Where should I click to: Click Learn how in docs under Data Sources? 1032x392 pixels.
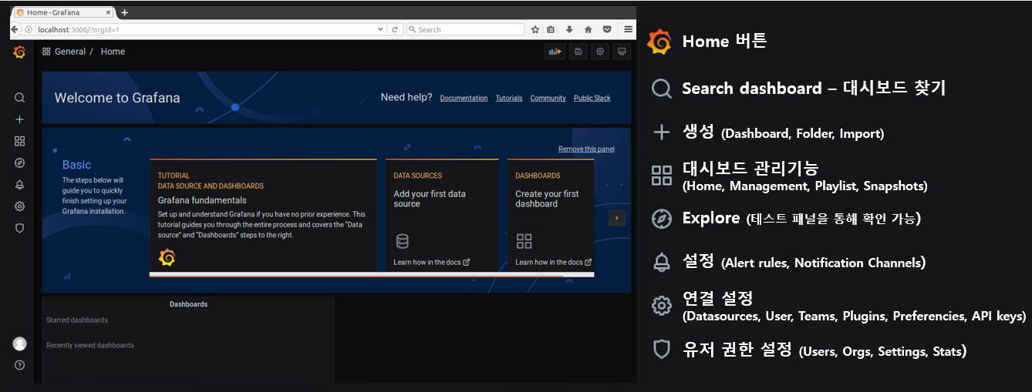431,263
